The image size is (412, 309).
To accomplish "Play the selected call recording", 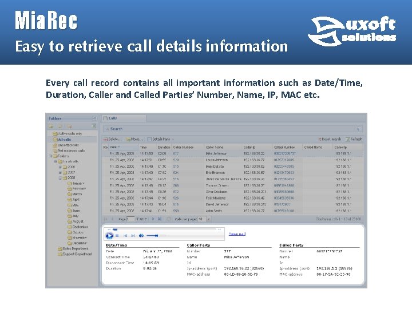I will click(x=109, y=235).
